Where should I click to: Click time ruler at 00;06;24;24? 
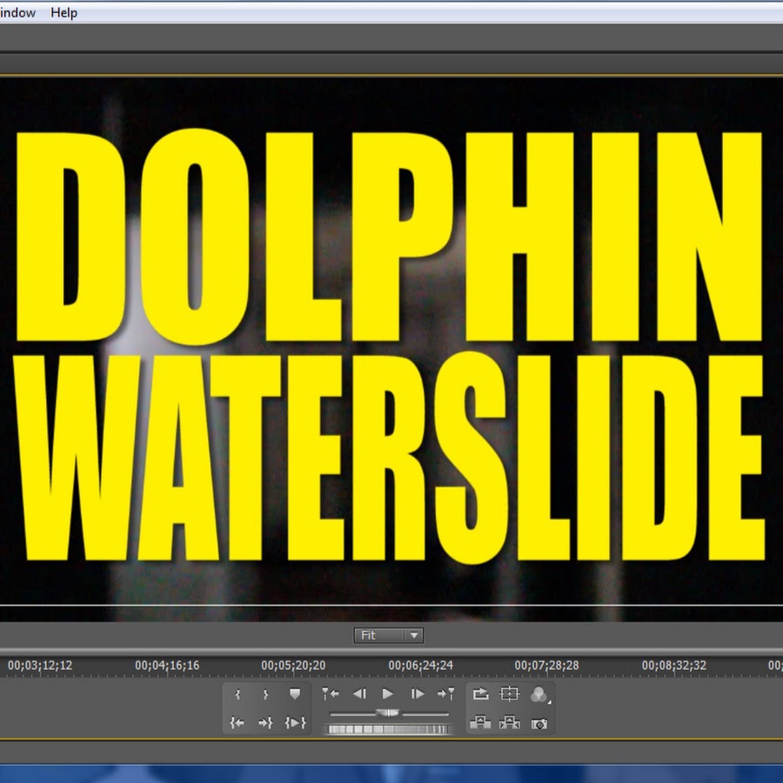coord(421,666)
